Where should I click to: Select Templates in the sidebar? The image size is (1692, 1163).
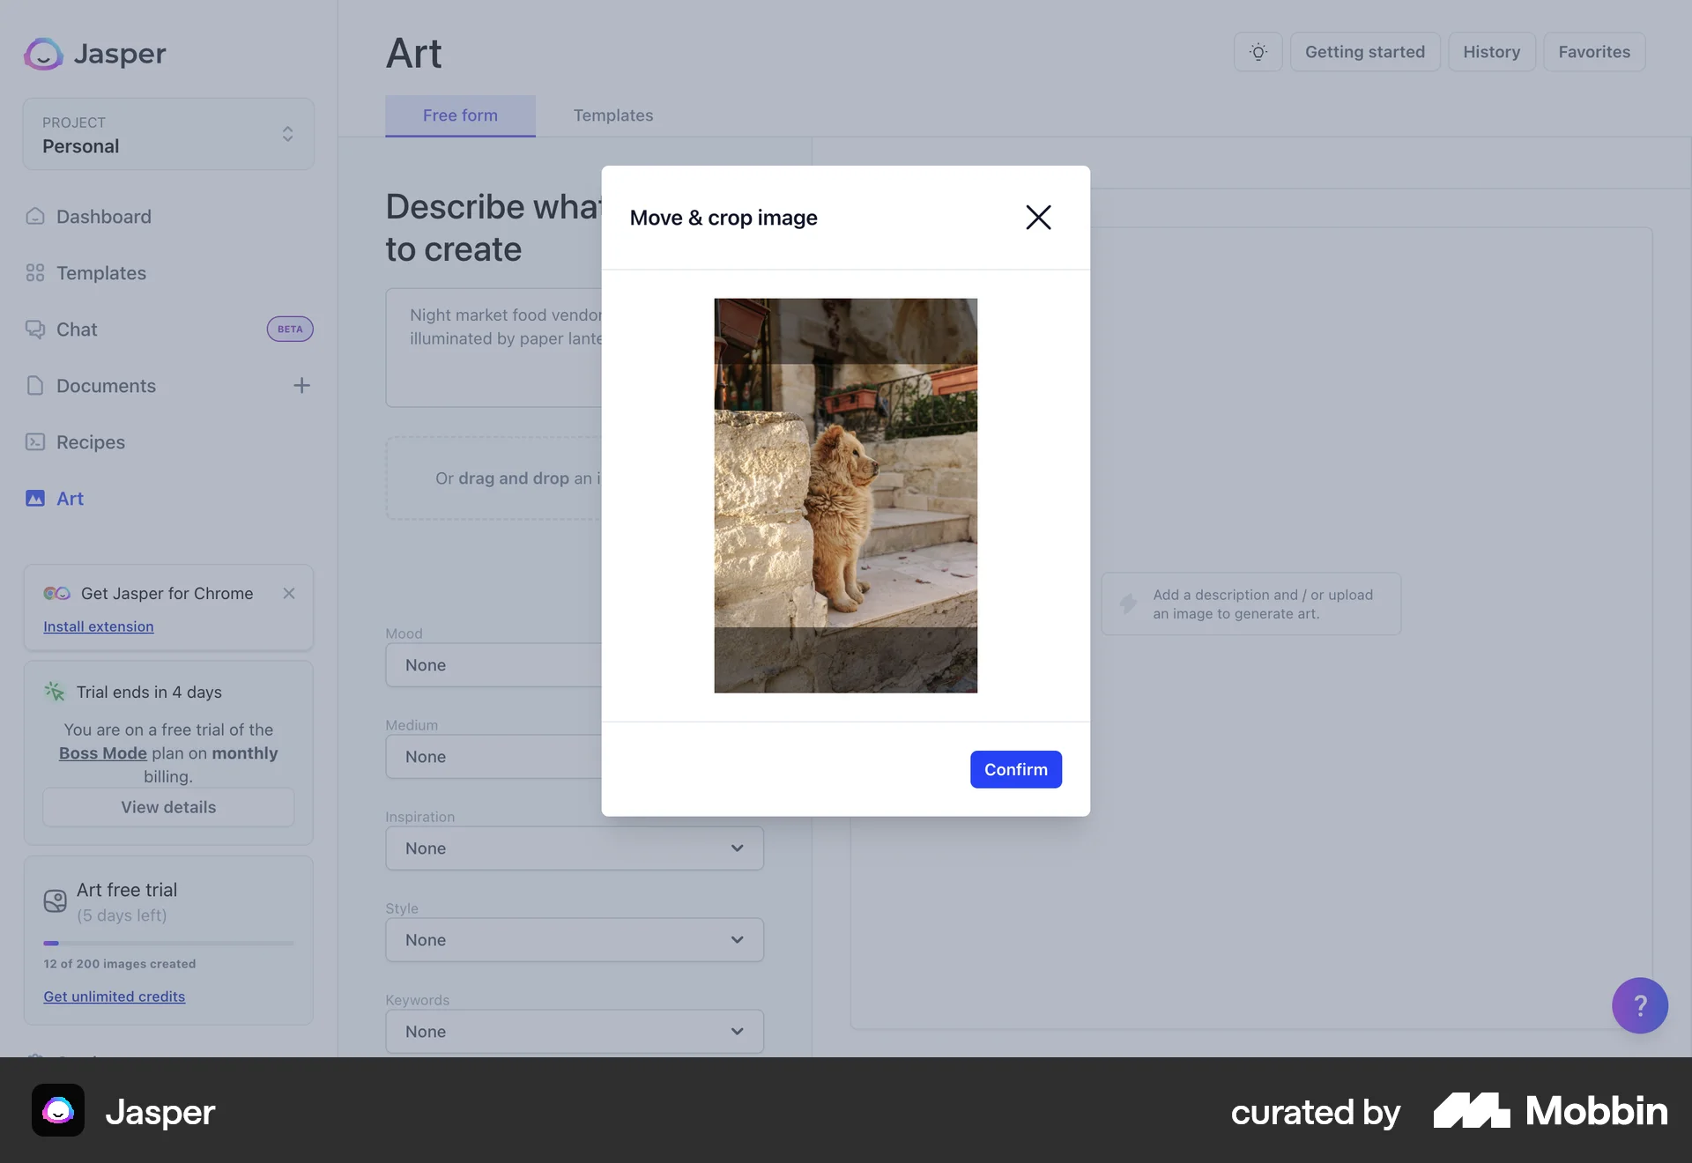point(100,273)
